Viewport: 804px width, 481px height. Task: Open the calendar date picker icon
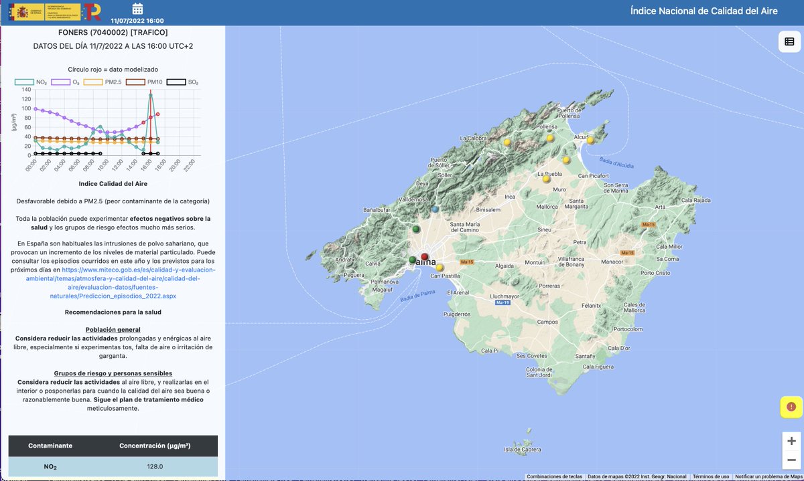click(x=137, y=8)
